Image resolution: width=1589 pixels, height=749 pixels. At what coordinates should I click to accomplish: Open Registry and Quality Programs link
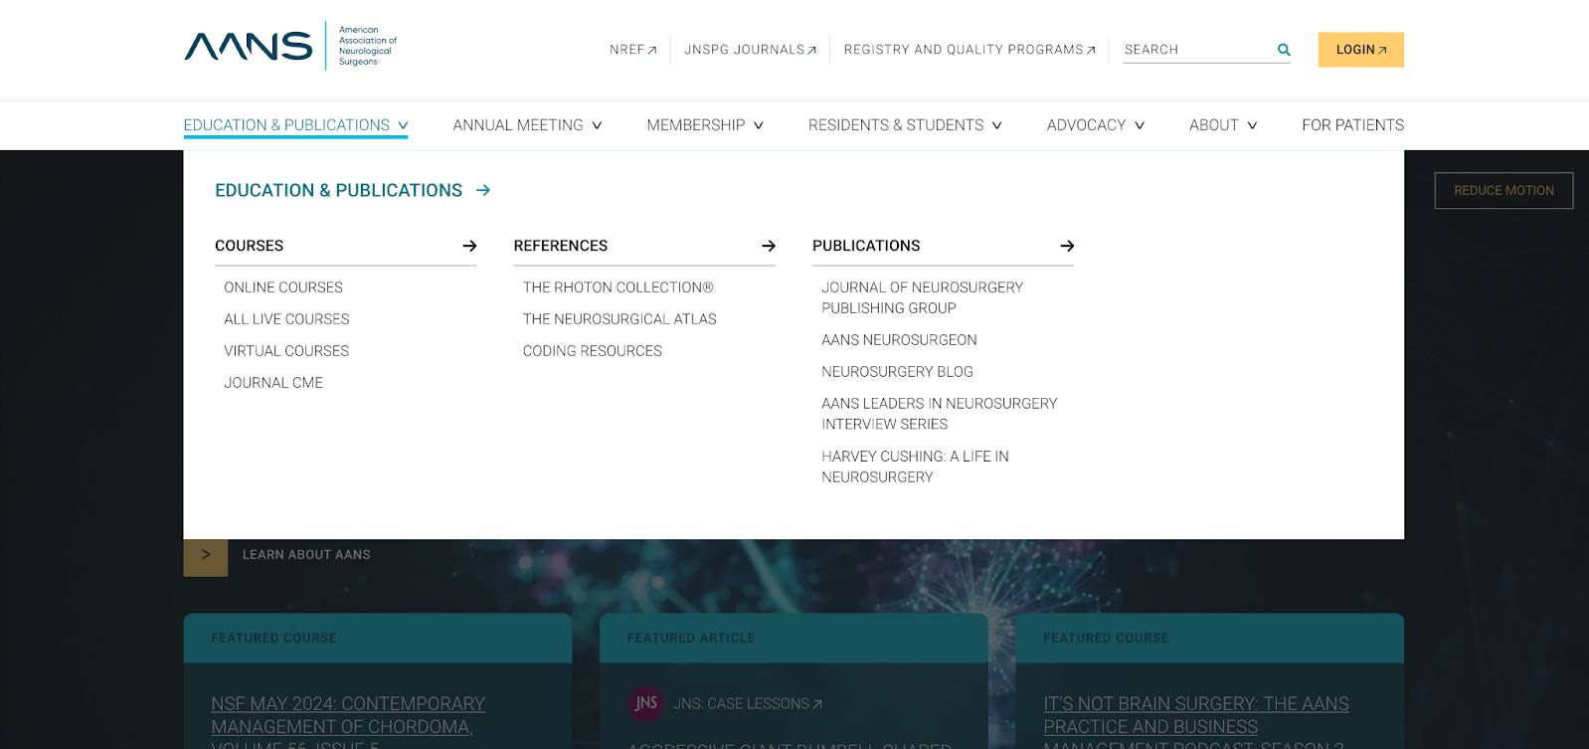pos(970,50)
